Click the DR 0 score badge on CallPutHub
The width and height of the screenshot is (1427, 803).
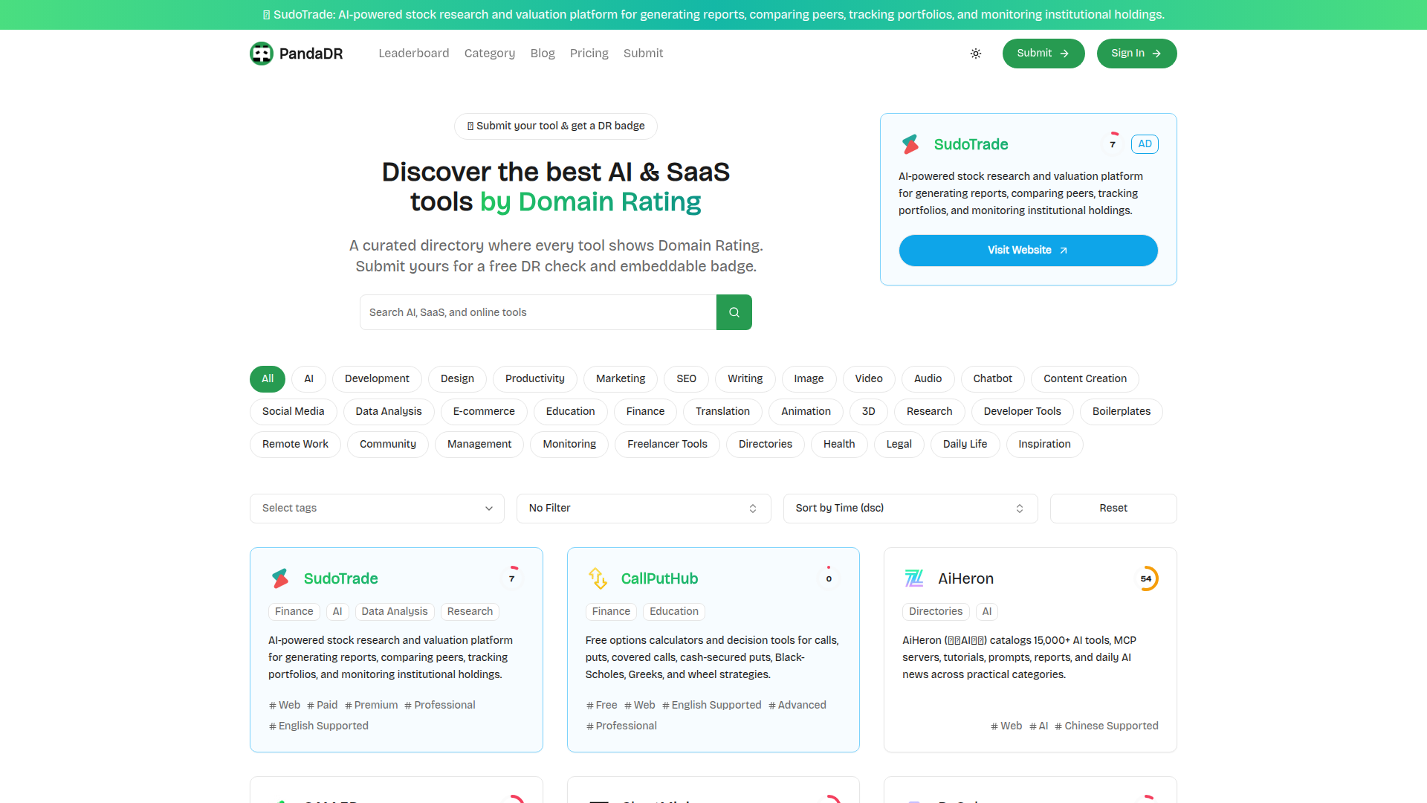829,578
